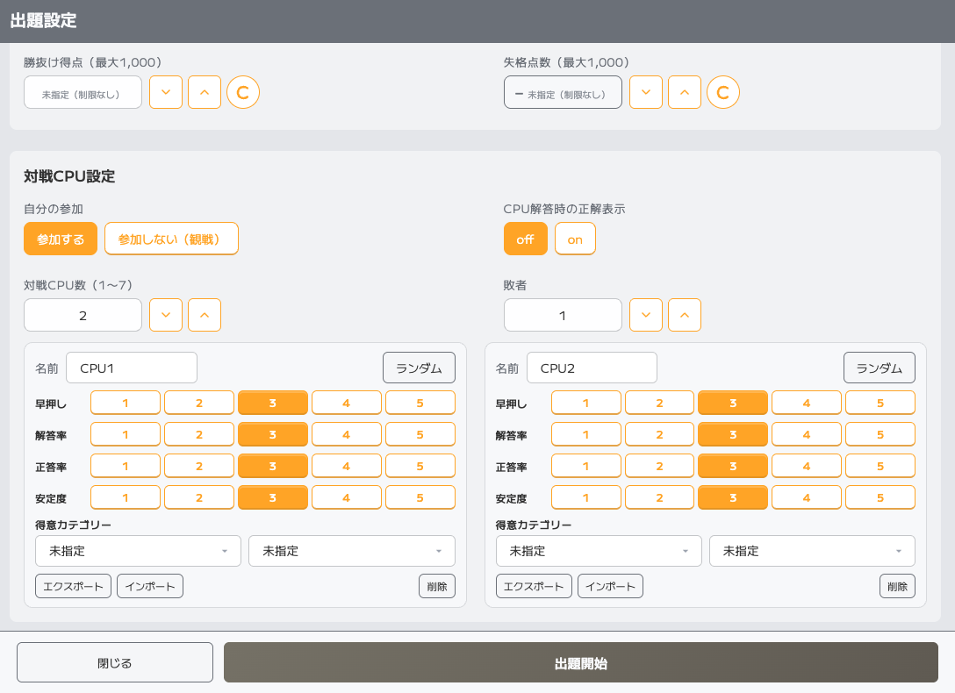This screenshot has height=693, width=955.
Task: Start the quiz with 出題開始 button
Action: coord(581,662)
